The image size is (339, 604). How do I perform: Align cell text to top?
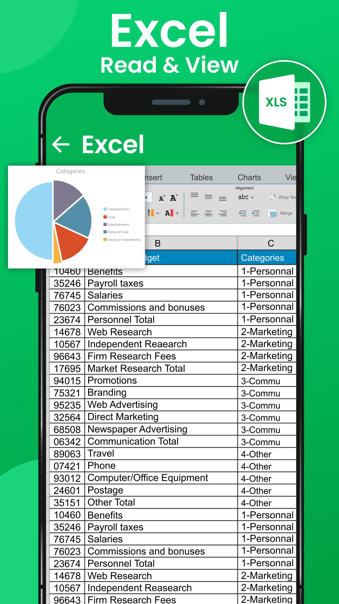(195, 195)
